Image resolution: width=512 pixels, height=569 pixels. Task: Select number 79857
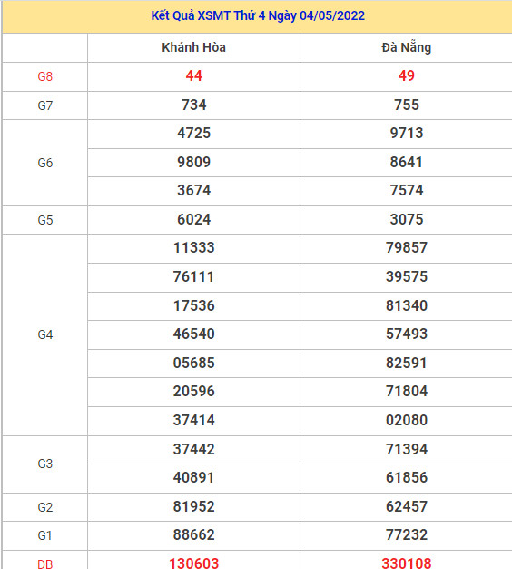407,248
